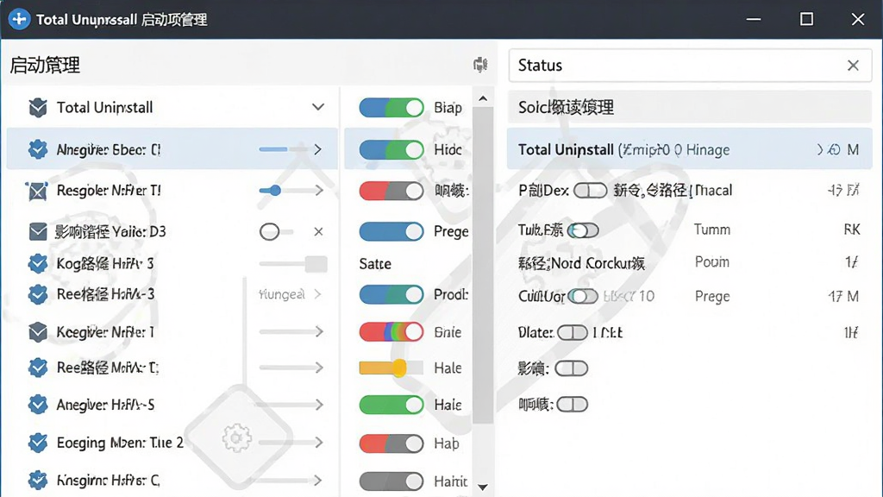
Task: Open Anegiver HFA-5 row arrow
Action: point(319,405)
